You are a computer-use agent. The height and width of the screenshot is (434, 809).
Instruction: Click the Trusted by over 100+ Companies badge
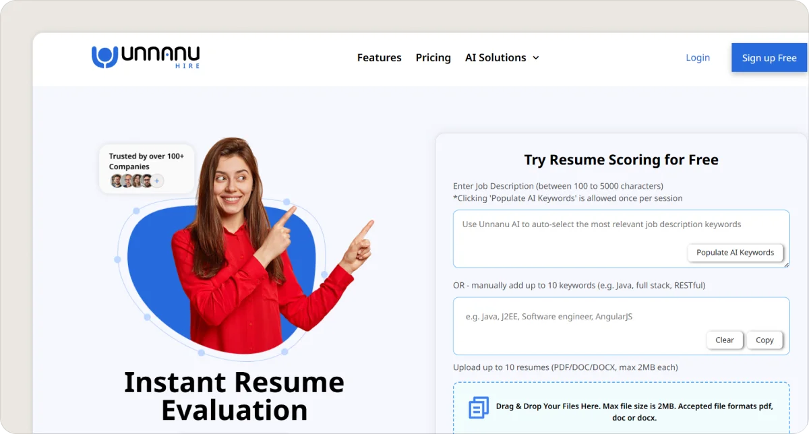tap(146, 169)
